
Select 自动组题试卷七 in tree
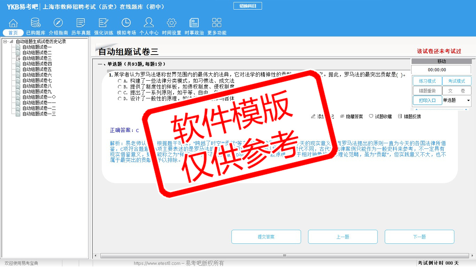[x=37, y=80]
